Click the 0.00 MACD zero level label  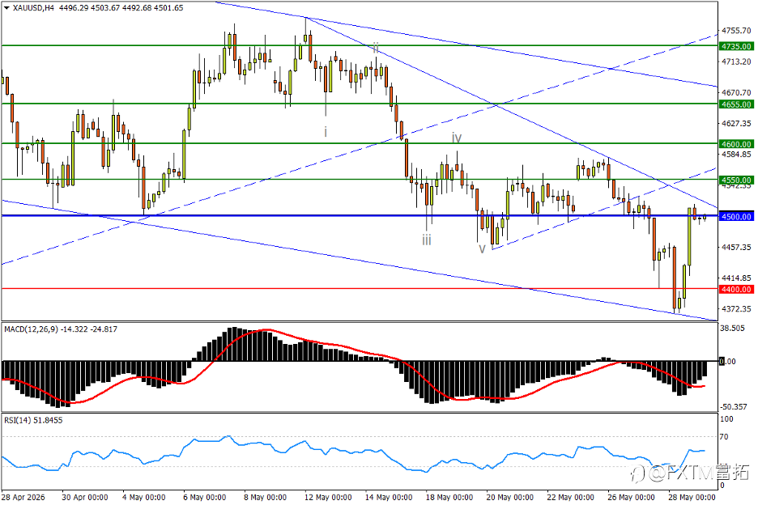click(x=727, y=361)
